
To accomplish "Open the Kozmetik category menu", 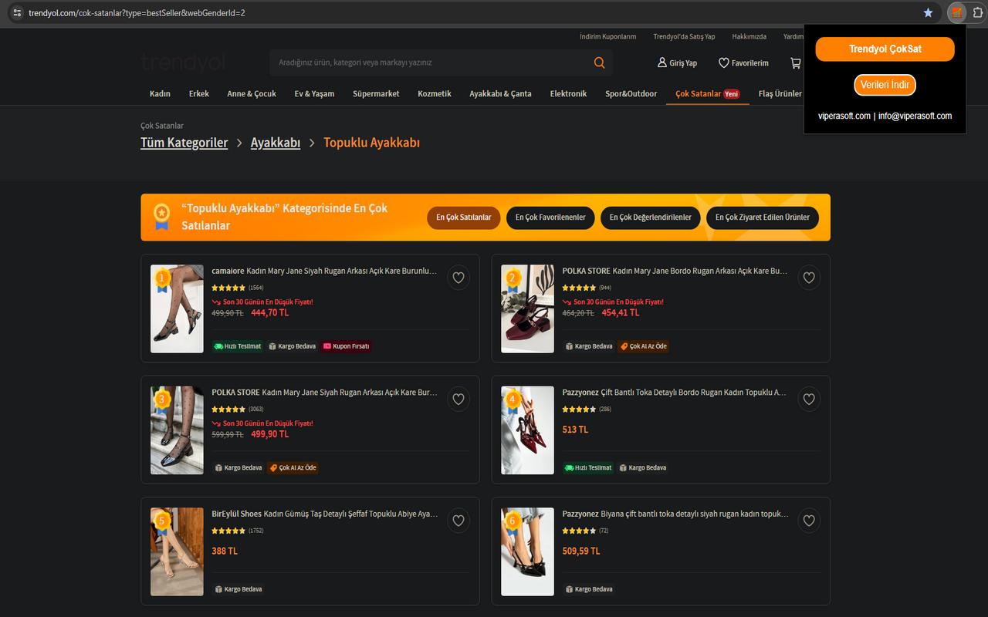I will (434, 93).
